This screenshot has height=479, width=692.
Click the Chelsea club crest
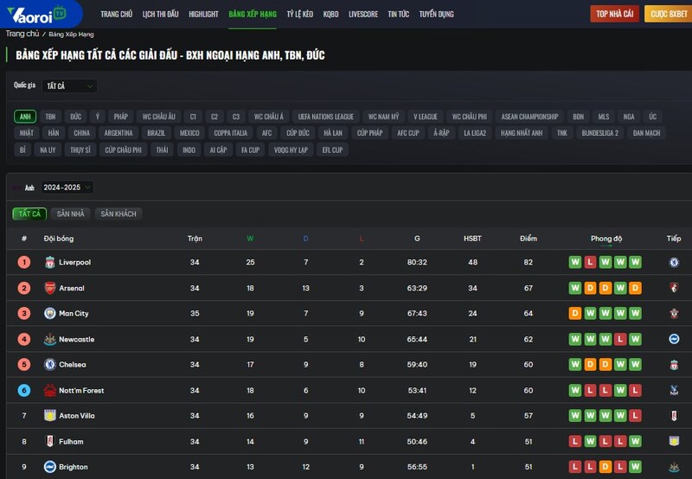click(50, 364)
